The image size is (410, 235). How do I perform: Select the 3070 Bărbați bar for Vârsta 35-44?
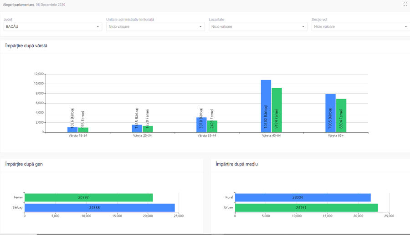pos(201,125)
